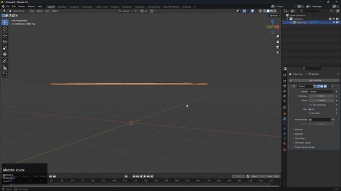Open the Render menu

click(x=21, y=6)
